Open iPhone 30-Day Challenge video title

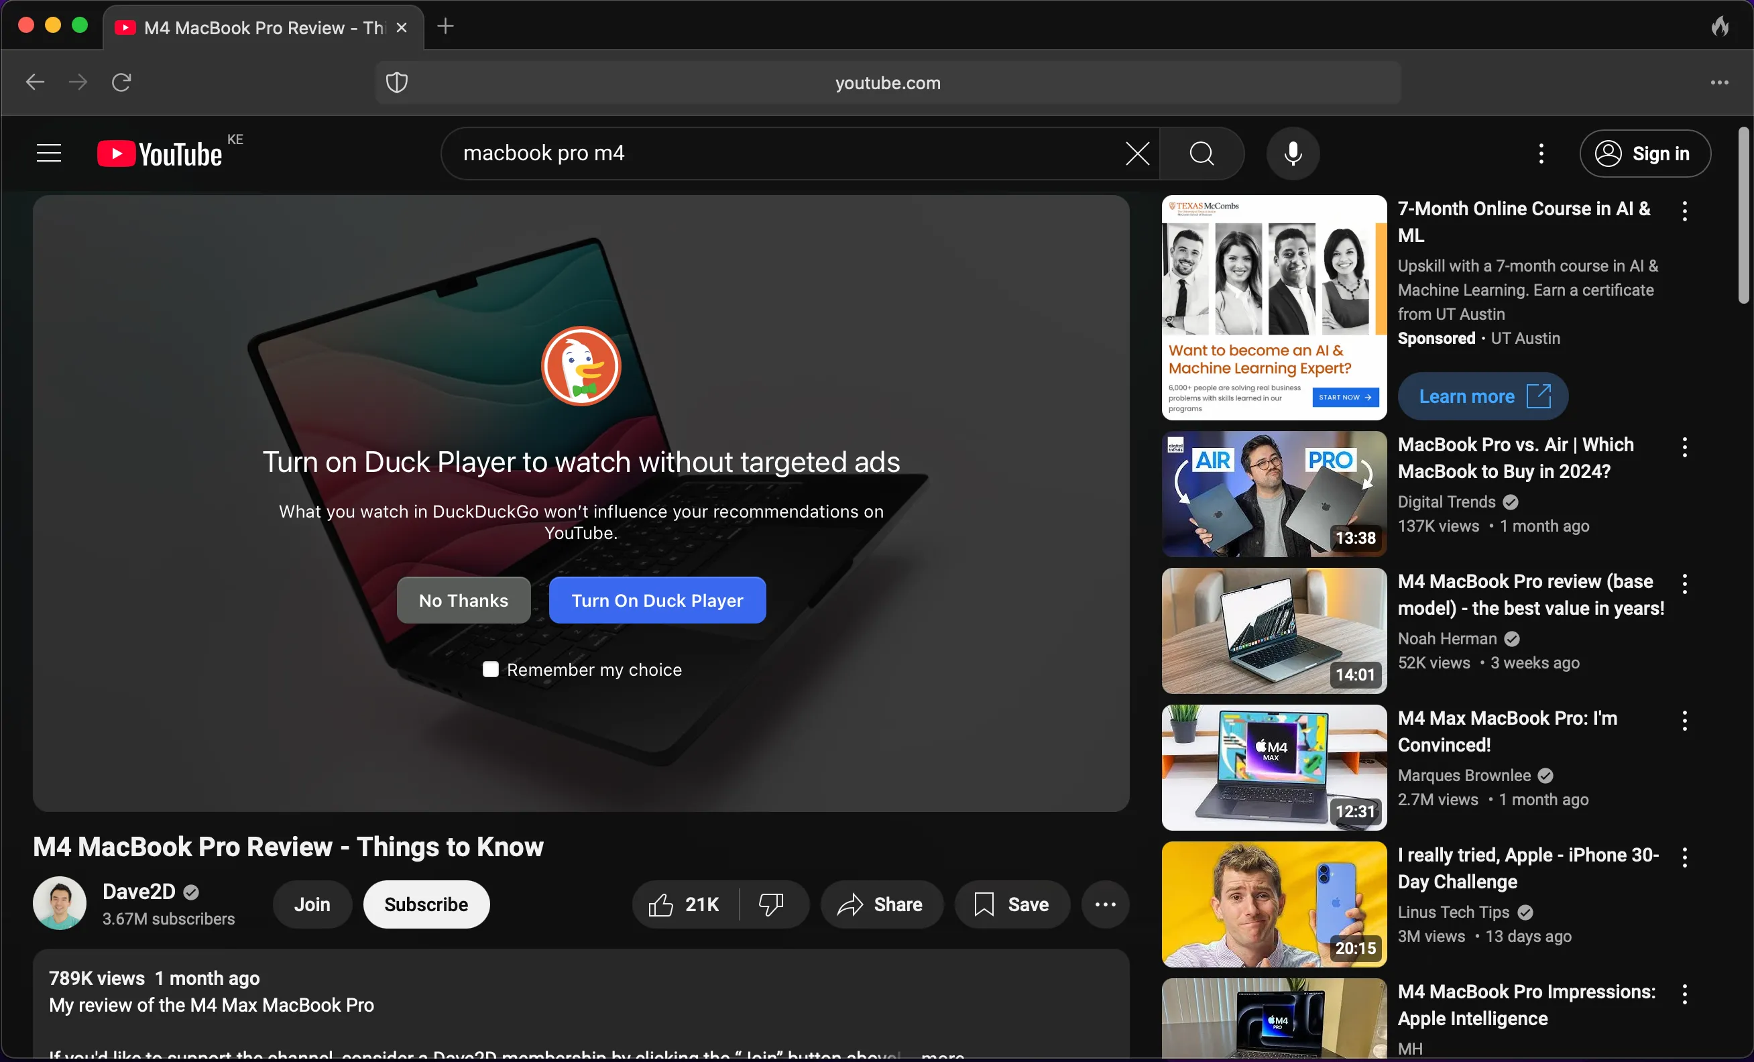(1528, 868)
